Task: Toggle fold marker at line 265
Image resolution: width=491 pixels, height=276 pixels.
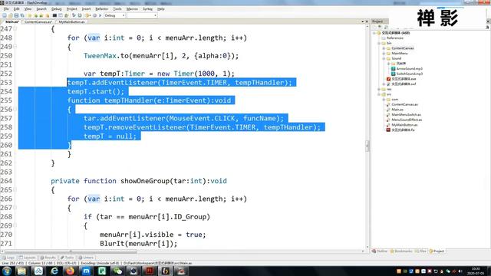Action: coord(15,189)
